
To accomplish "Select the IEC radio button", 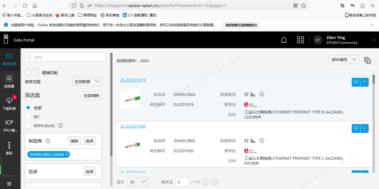I will coord(28,116).
